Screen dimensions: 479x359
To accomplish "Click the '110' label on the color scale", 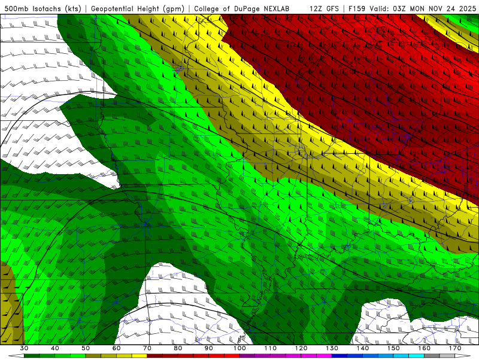I will [271, 348].
